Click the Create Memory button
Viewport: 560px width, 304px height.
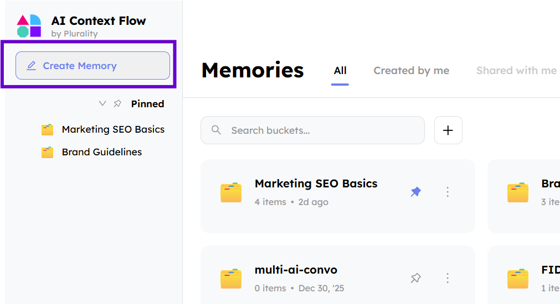(93, 66)
